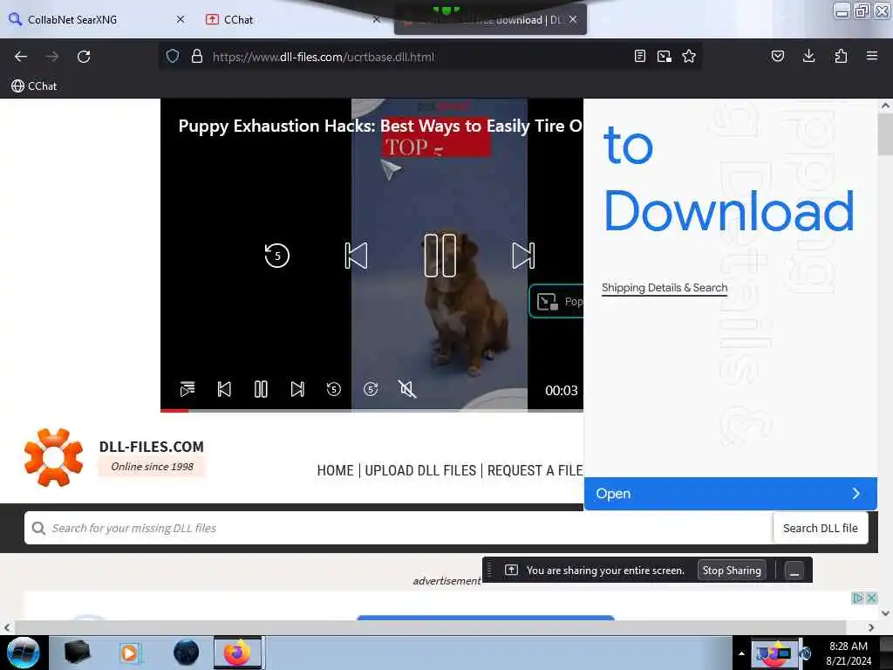Pause video from bottom control bar

(x=261, y=389)
